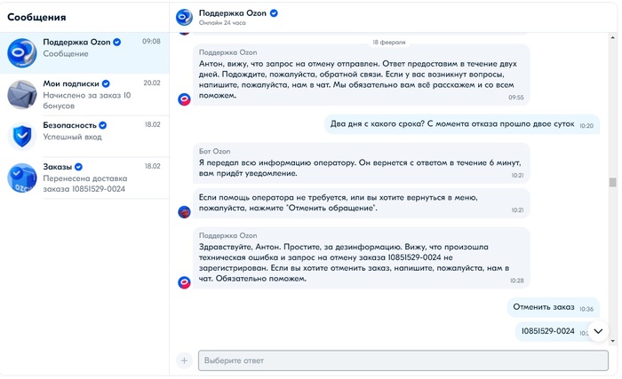Viewport: 622px width, 379px height.
Task: Click the Безопасность shield icon
Action: pyautogui.click(x=22, y=136)
